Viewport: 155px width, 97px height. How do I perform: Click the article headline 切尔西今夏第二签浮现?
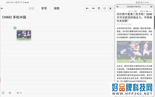click(x=134, y=17)
